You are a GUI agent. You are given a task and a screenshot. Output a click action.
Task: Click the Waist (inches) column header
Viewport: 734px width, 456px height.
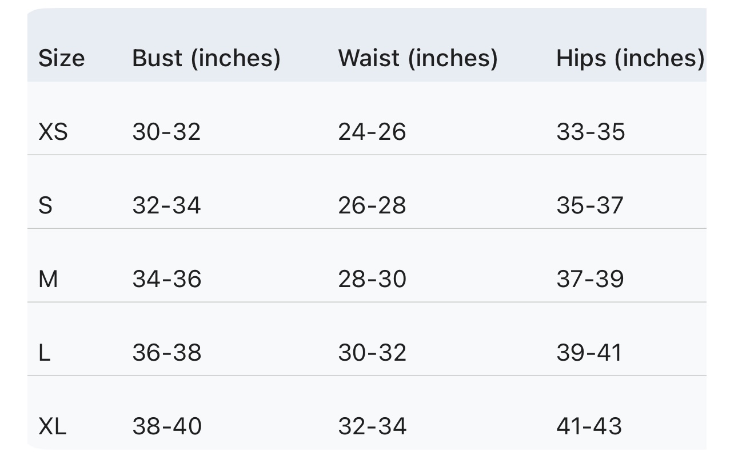418,58
